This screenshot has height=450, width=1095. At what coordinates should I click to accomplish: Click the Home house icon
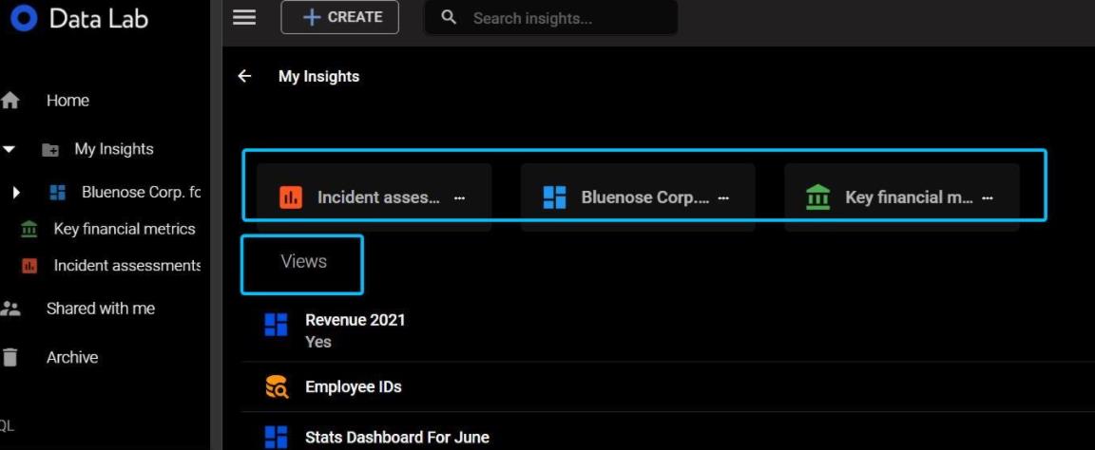10,101
